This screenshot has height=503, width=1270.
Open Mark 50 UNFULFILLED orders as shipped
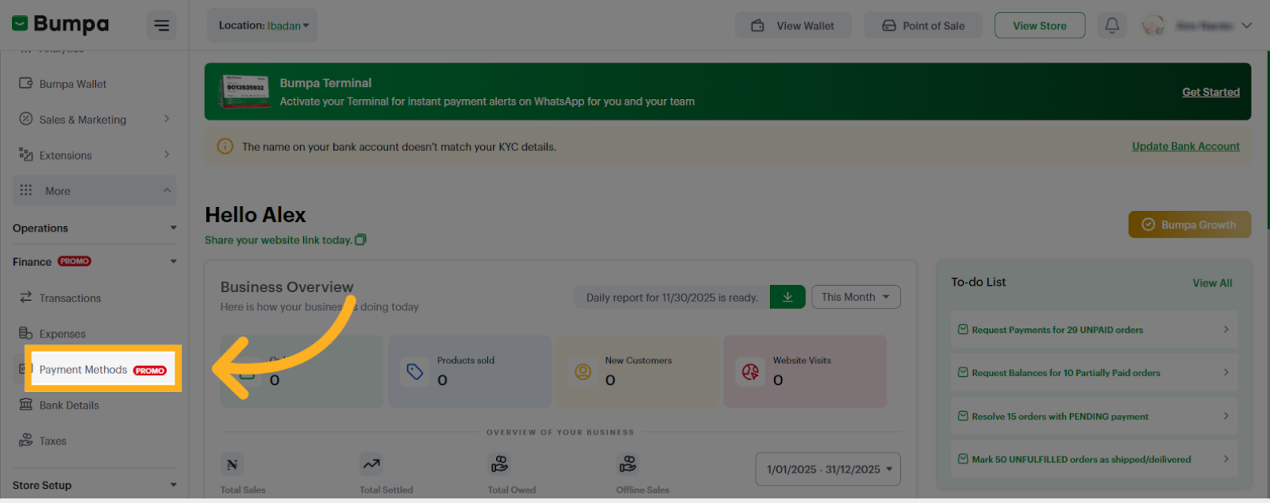coord(1094,459)
